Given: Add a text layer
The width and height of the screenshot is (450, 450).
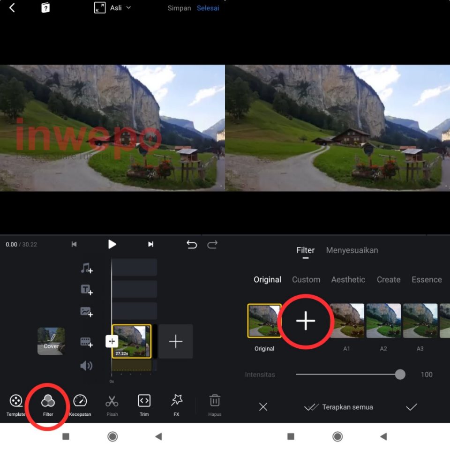Looking at the screenshot, I should click(x=86, y=289).
